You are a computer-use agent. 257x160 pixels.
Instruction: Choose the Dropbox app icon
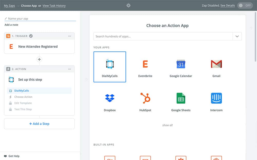(110, 98)
